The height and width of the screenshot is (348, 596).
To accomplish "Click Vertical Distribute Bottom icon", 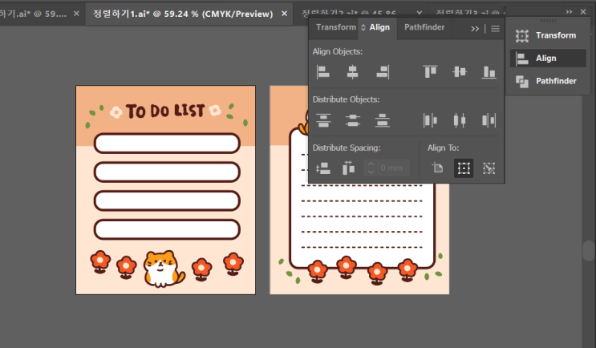I will pyautogui.click(x=382, y=120).
